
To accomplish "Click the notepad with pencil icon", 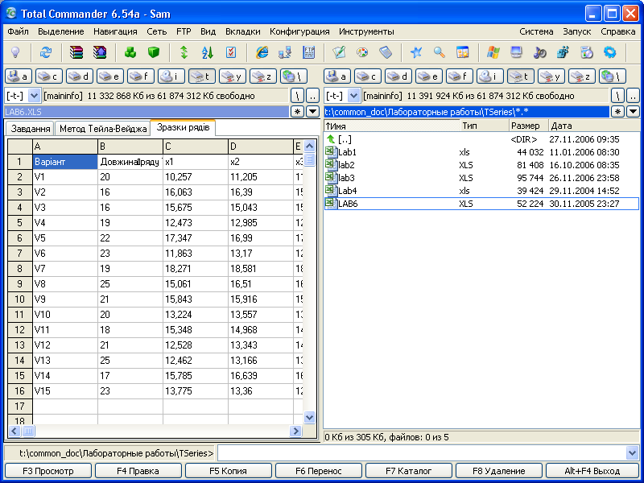I will [339, 52].
